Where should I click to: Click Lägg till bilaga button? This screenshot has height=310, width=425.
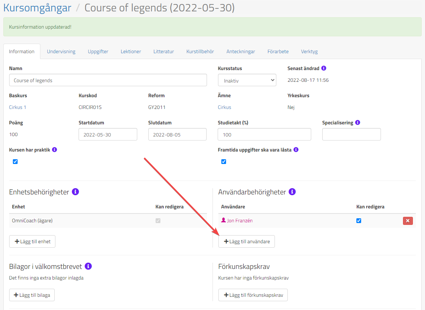[x=32, y=295]
